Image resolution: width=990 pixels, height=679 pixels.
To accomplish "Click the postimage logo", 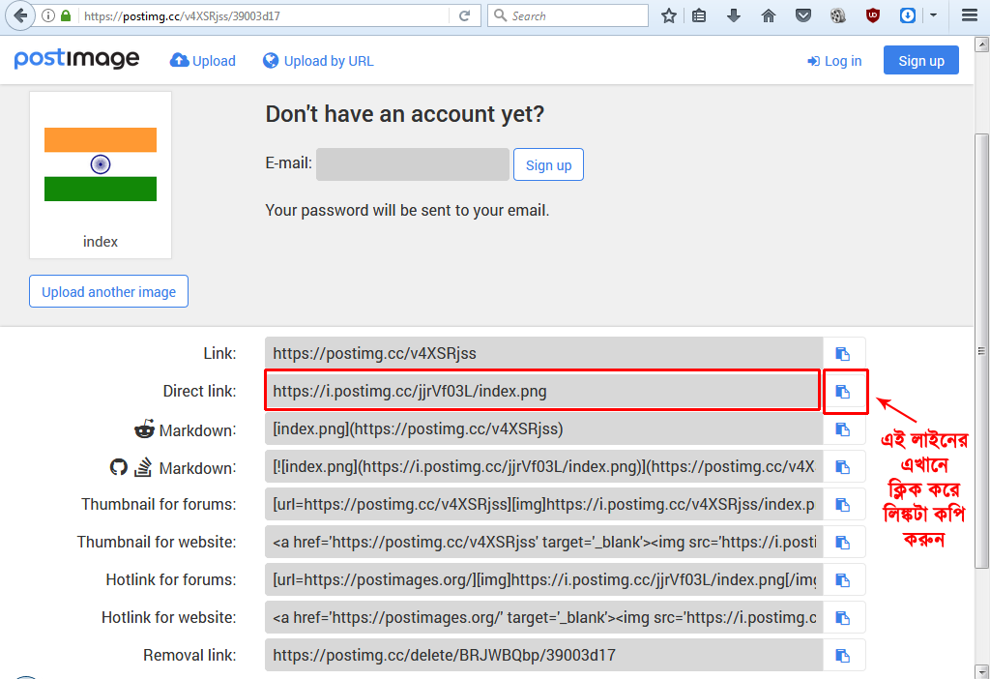I will tap(76, 59).
